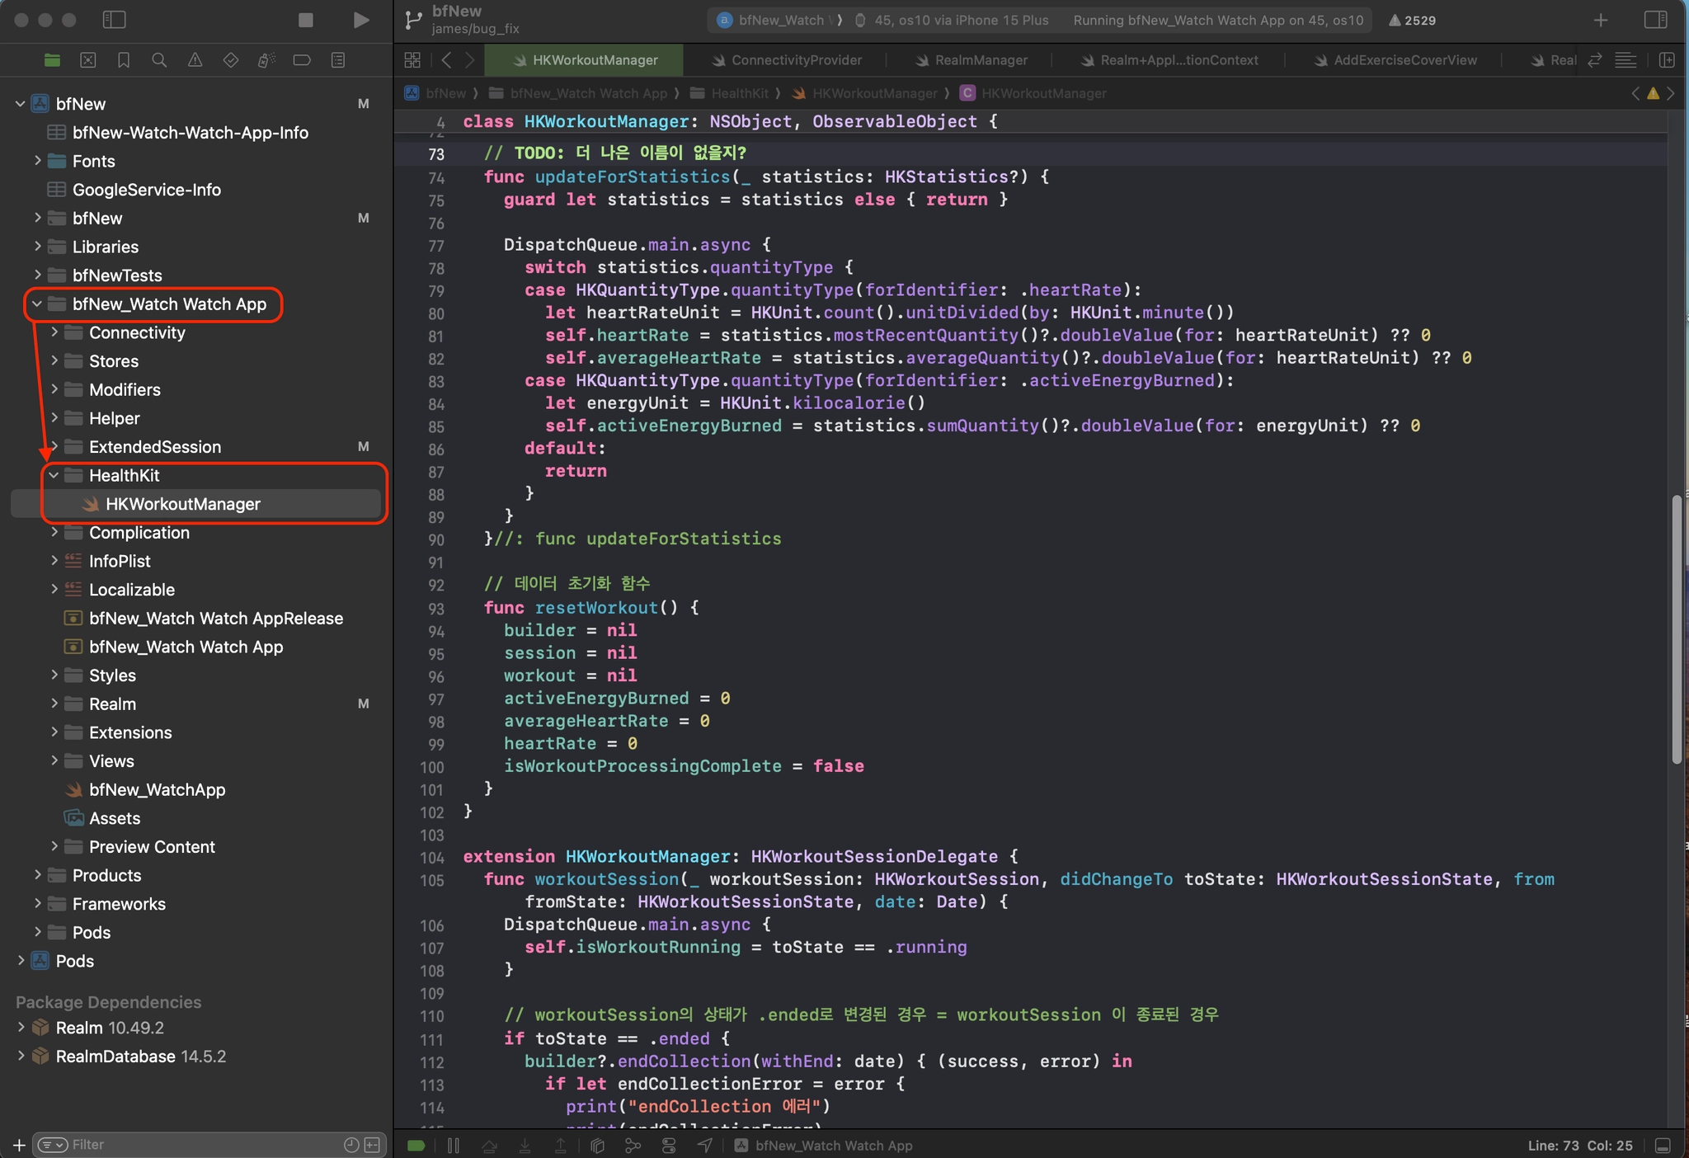
Task: Open the Debug navigator spray icon
Action: pyautogui.click(x=266, y=60)
